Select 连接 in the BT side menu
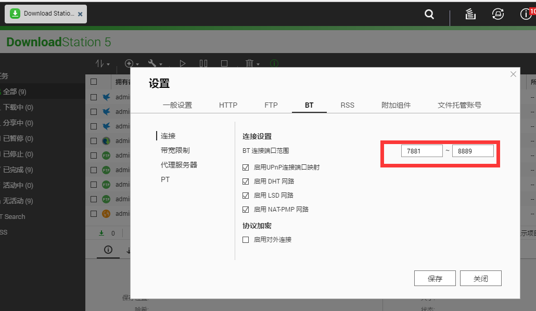Viewport: 536px width, 311px height. [x=168, y=136]
